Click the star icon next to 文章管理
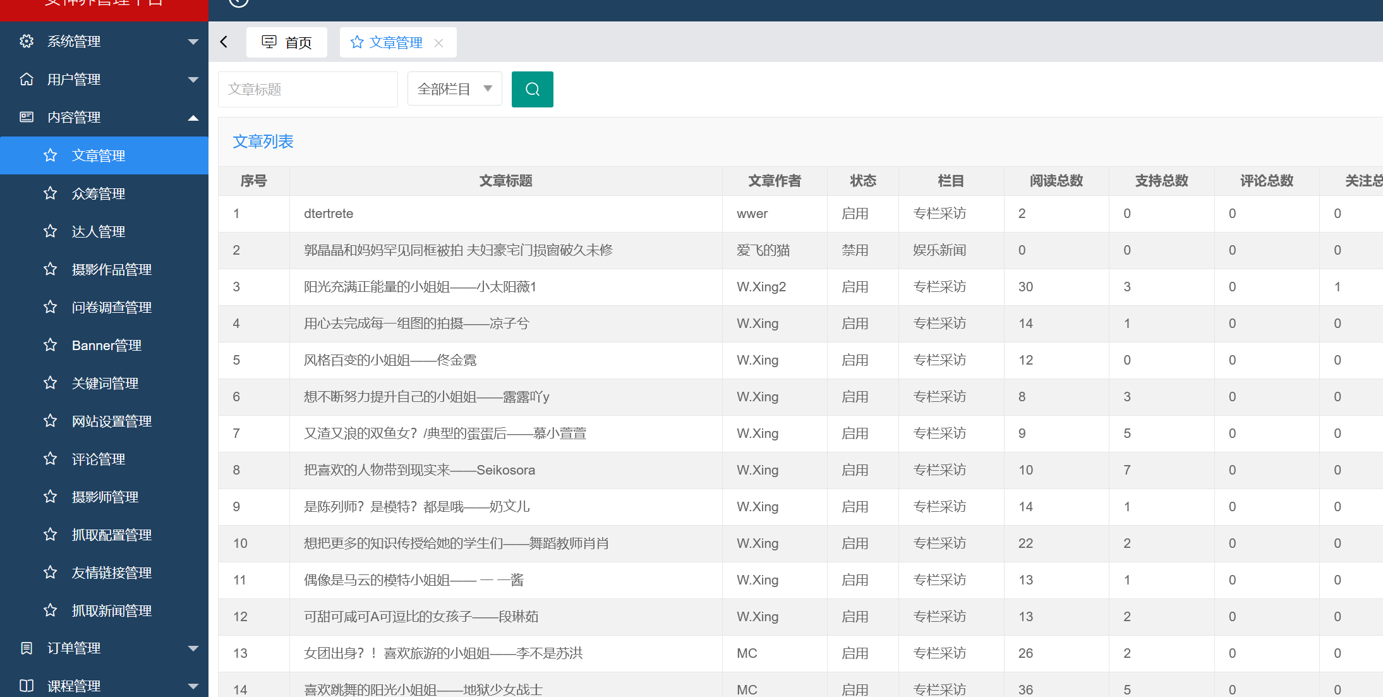 (51, 155)
